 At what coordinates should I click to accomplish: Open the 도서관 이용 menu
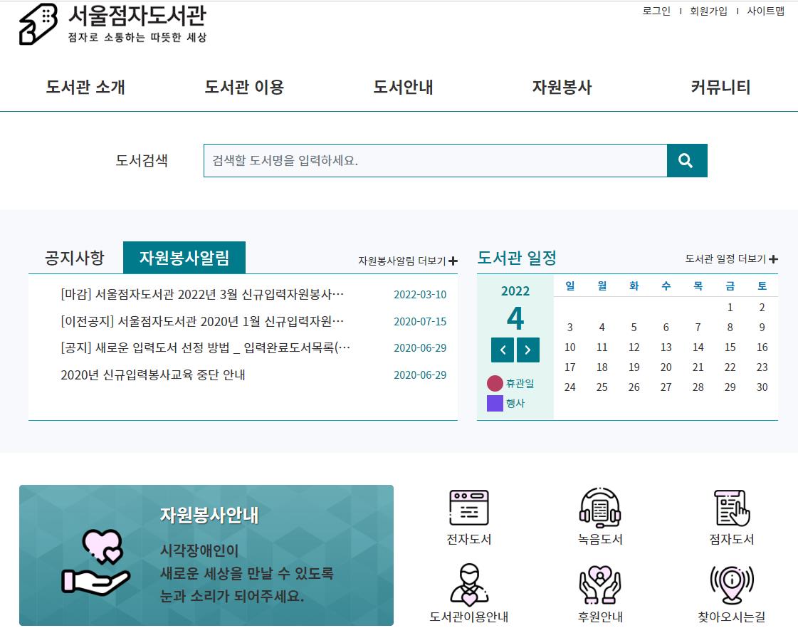(244, 88)
